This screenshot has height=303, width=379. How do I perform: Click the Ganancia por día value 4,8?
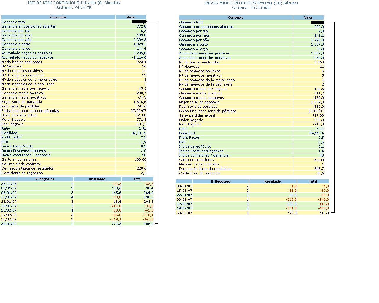(321, 31)
